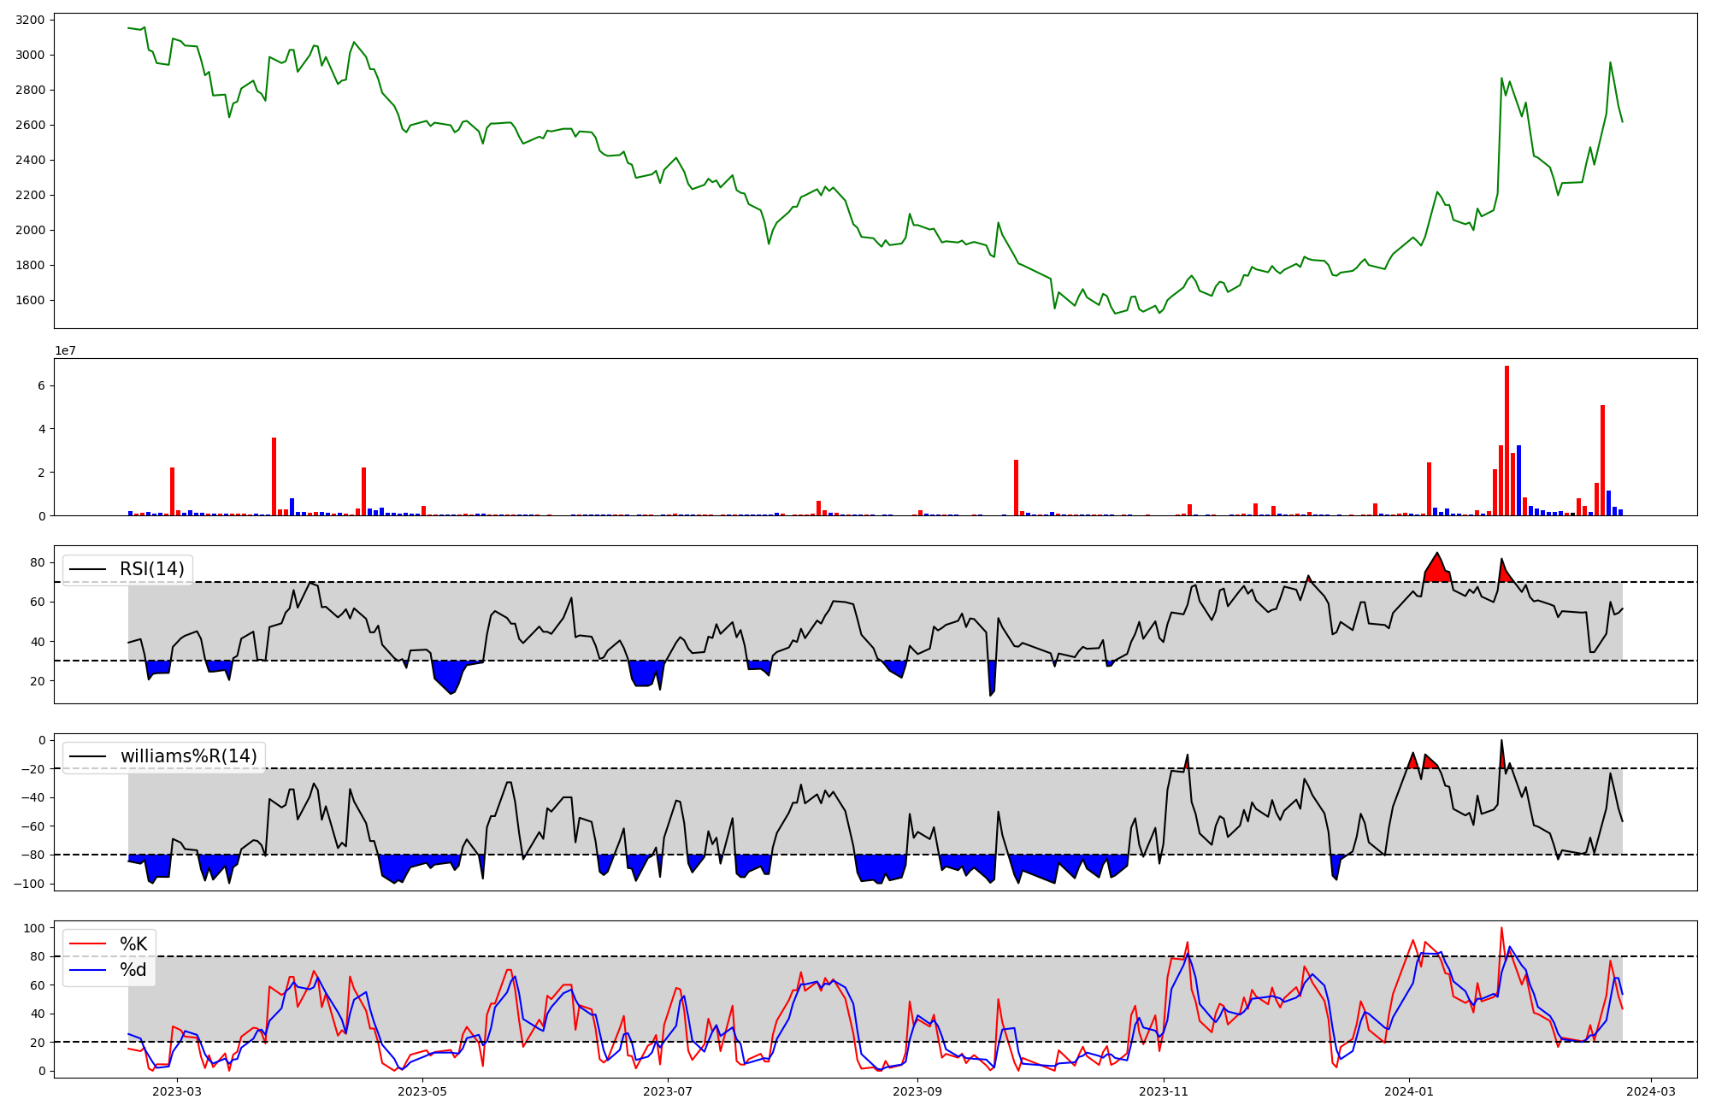Click the 3200 price axis label
The image size is (1710, 1111).
coord(30,20)
